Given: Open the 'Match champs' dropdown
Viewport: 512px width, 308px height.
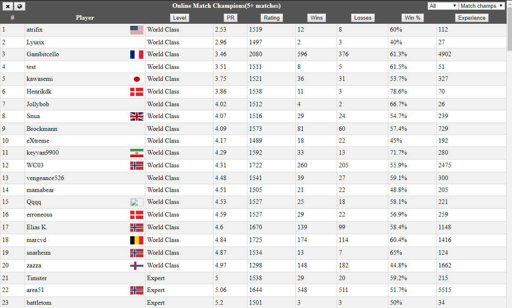Looking at the screenshot, I should coord(482,6).
